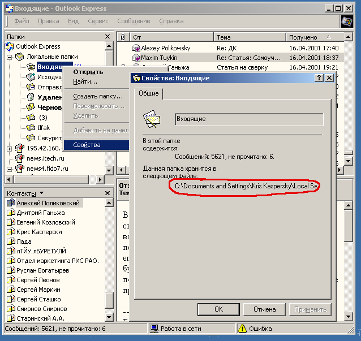Open the Сообщение menu
The height and width of the screenshot is (341, 361).
(x=134, y=21)
